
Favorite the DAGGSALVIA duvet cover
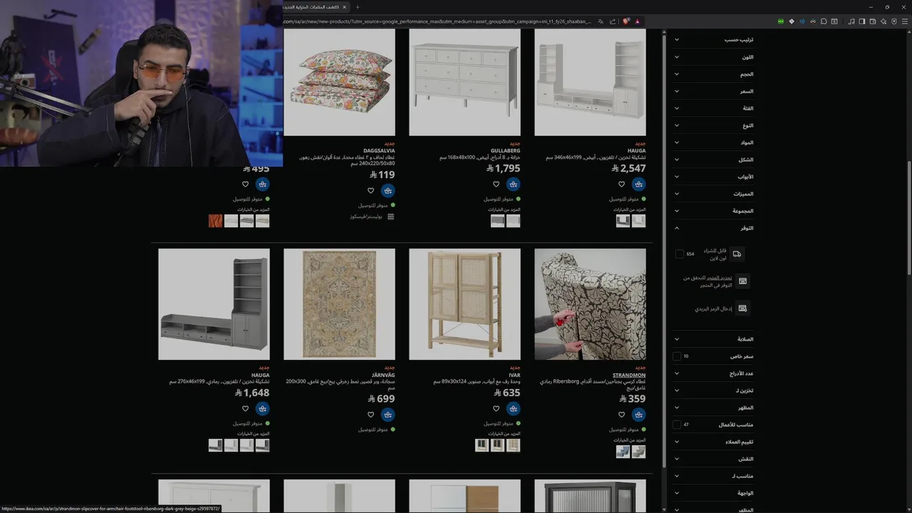370,190
